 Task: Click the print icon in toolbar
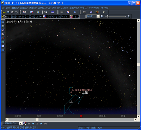click(12, 12)
